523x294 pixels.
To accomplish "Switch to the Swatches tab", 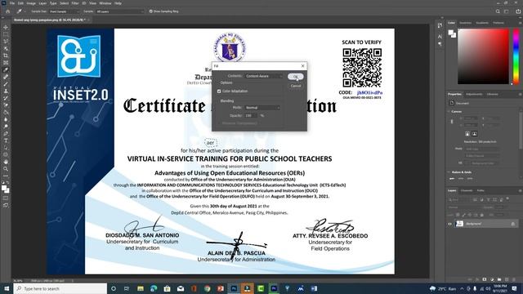I will pyautogui.click(x=465, y=23).
